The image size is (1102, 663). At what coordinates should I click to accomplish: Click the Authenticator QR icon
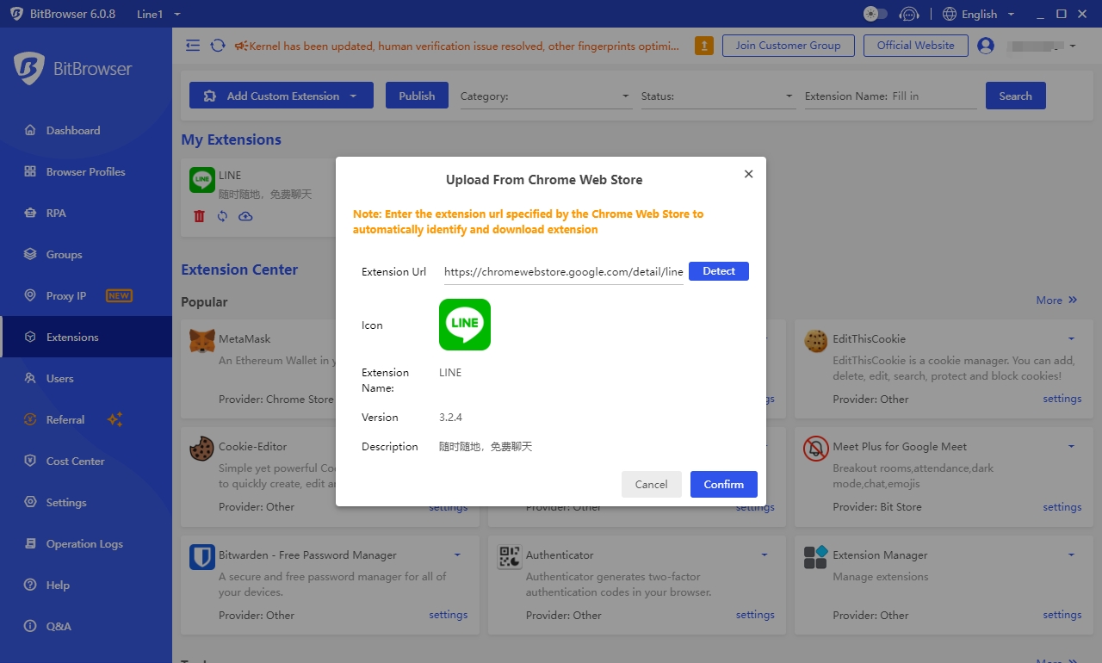coord(509,557)
